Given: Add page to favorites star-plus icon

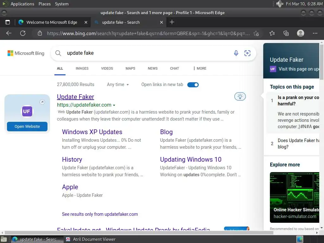Looking at the screenshot, I should click(256, 34).
